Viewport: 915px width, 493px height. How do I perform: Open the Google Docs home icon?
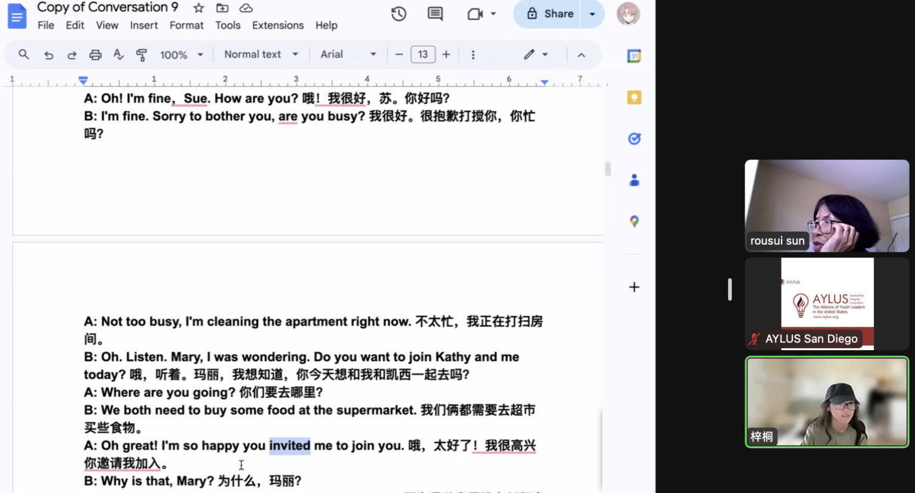[x=17, y=16]
